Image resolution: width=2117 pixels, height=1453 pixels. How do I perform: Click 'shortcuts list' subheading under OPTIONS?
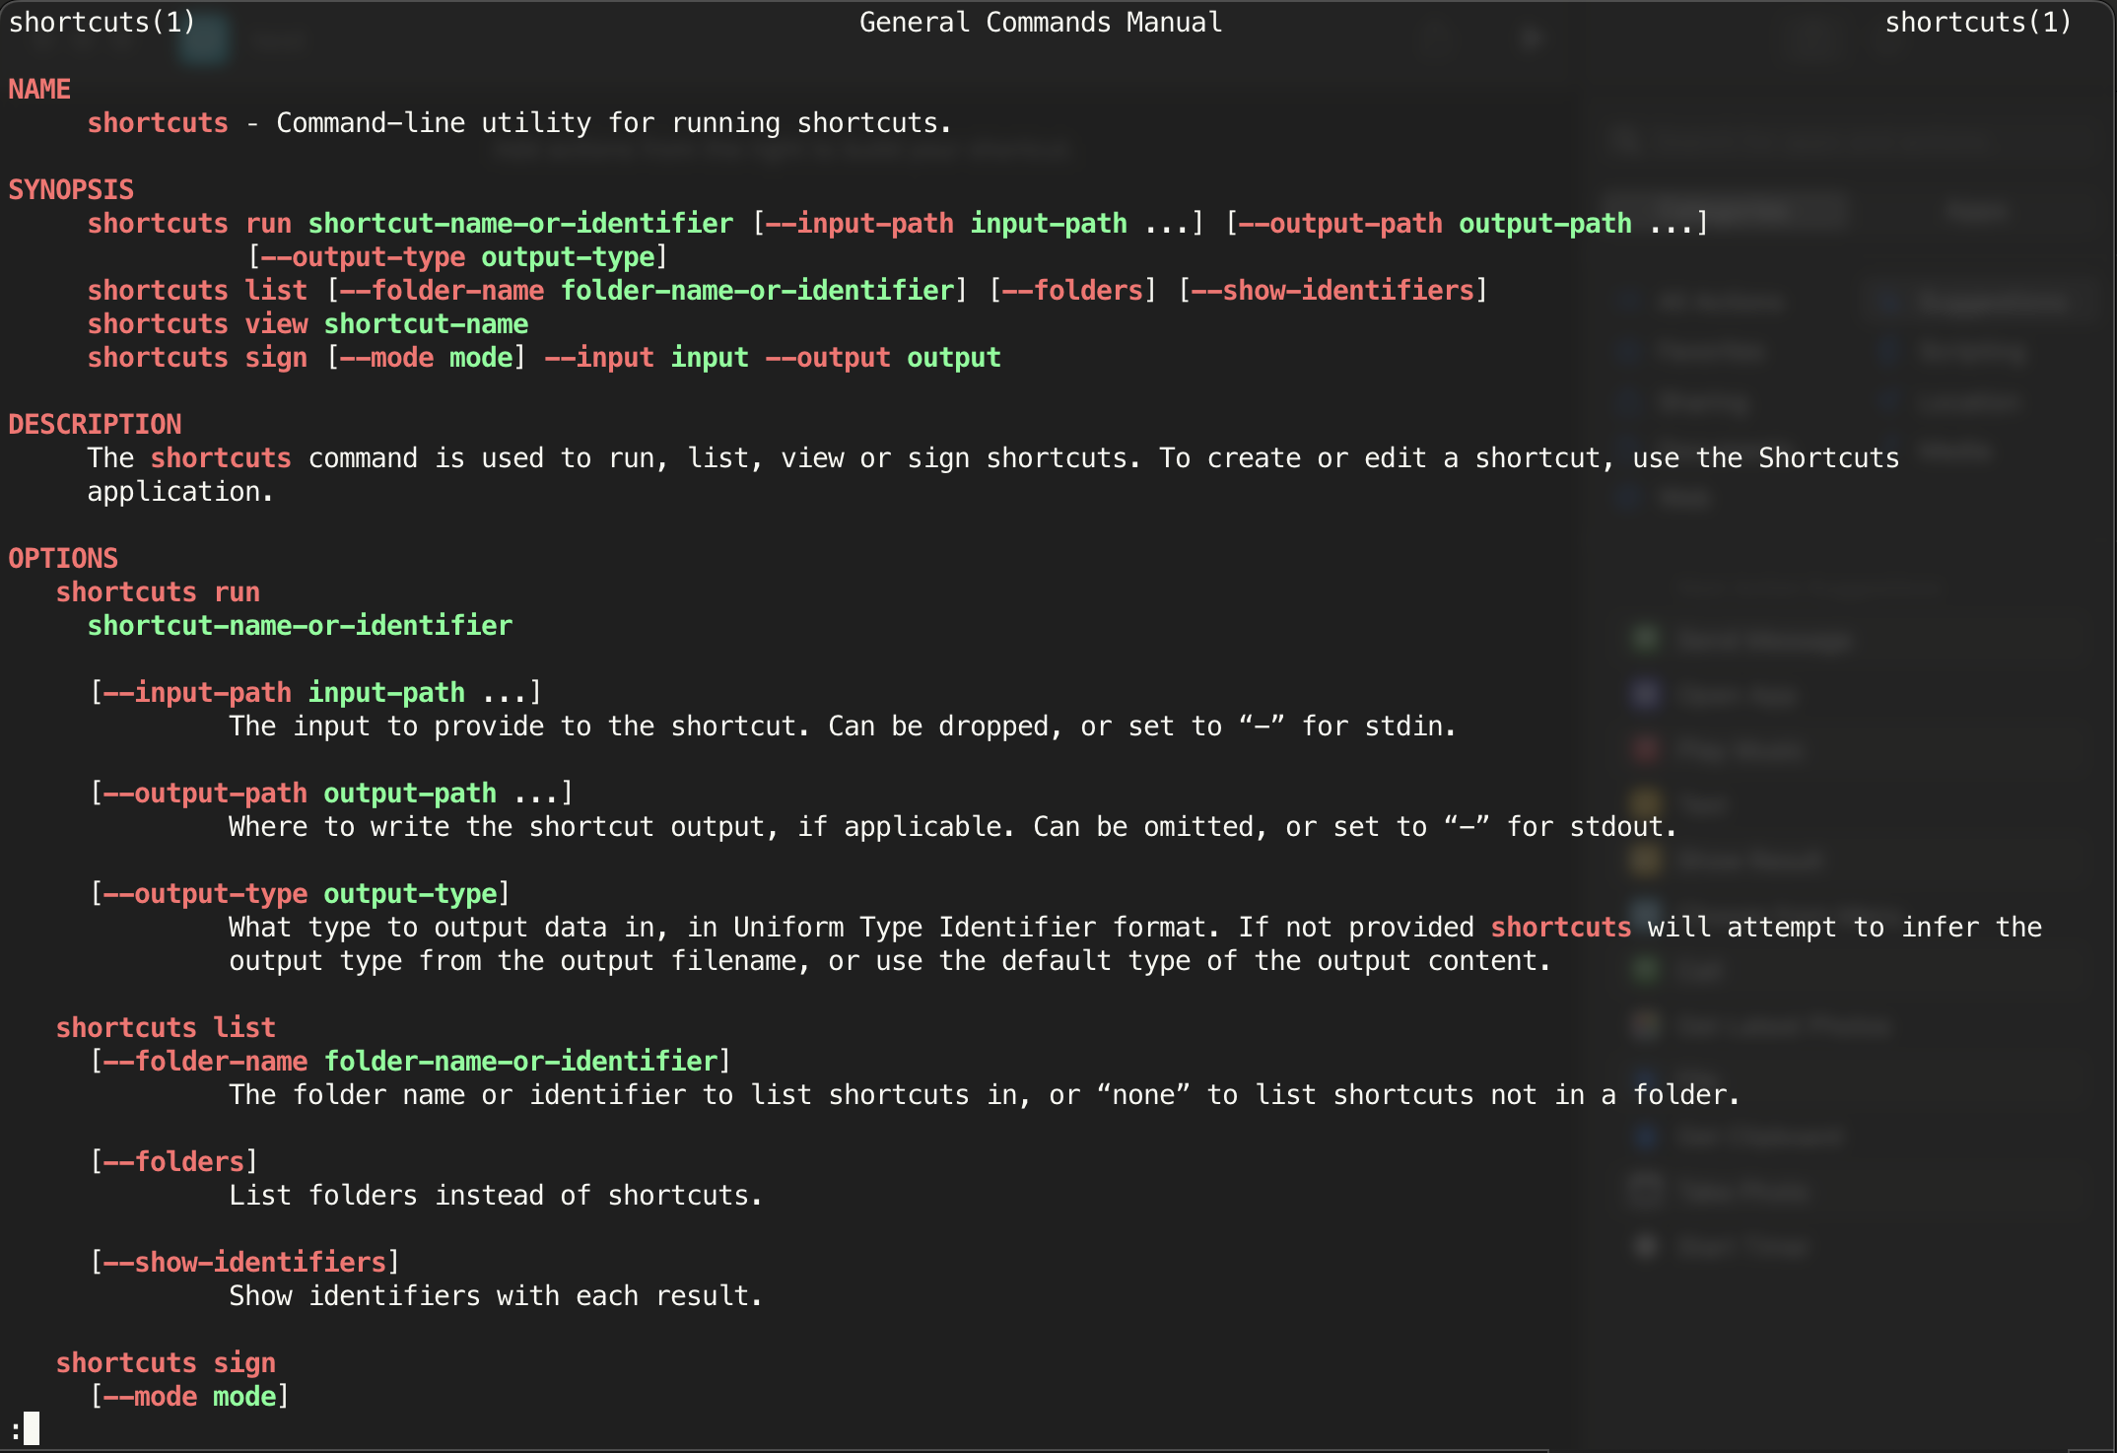pos(166,1028)
